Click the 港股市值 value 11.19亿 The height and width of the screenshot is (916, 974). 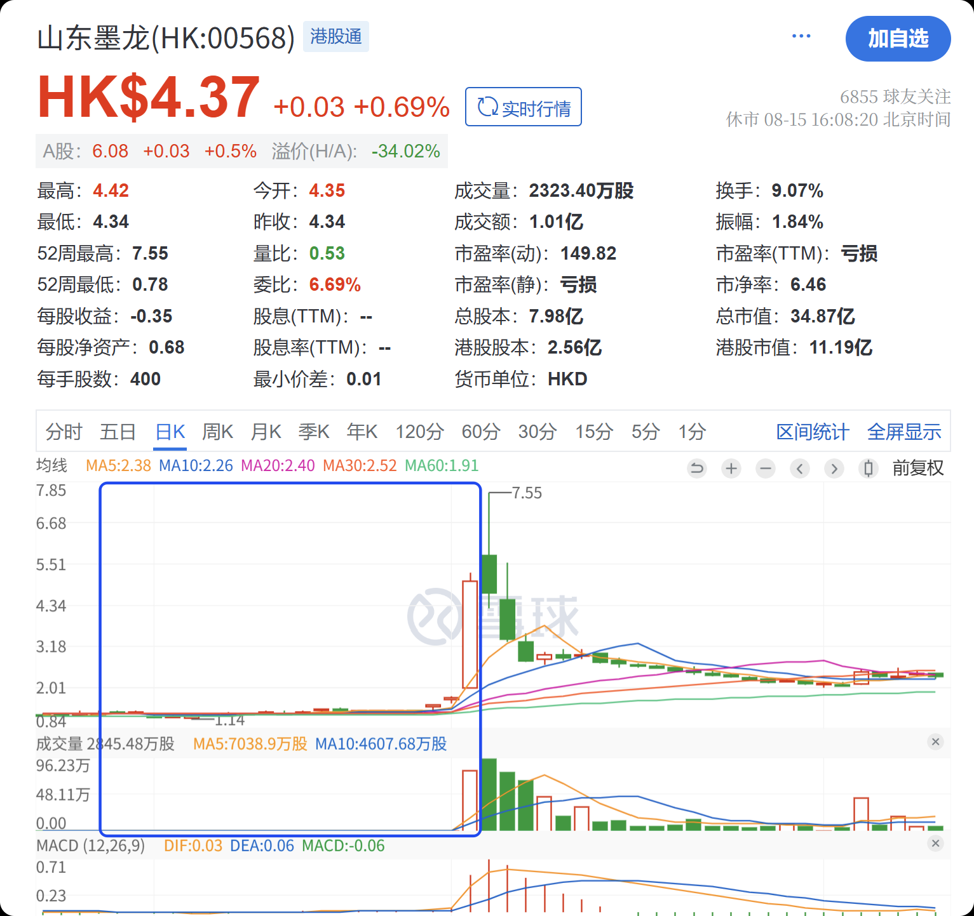(x=841, y=347)
